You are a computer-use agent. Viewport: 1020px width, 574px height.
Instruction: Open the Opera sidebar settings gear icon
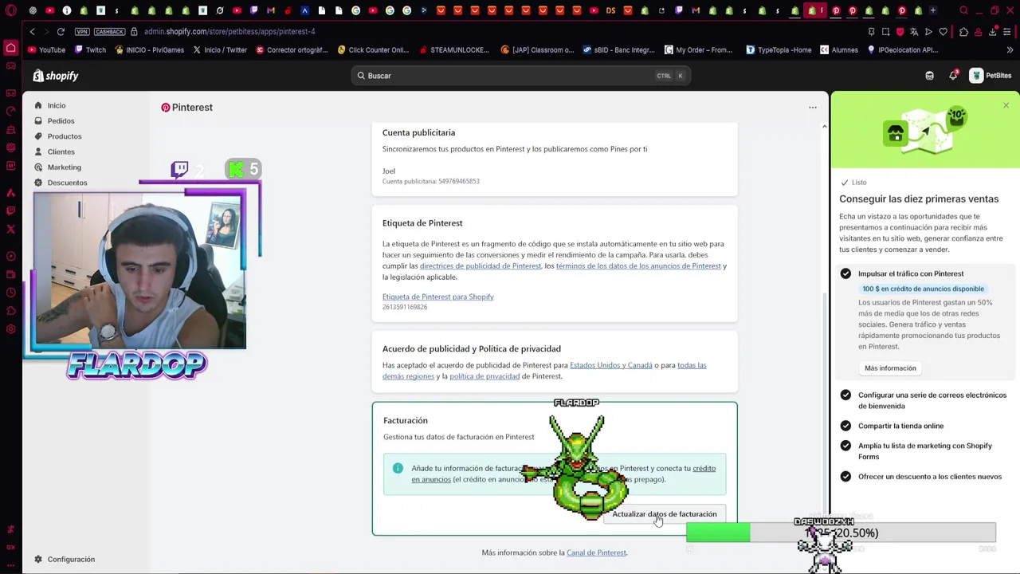pos(10,329)
